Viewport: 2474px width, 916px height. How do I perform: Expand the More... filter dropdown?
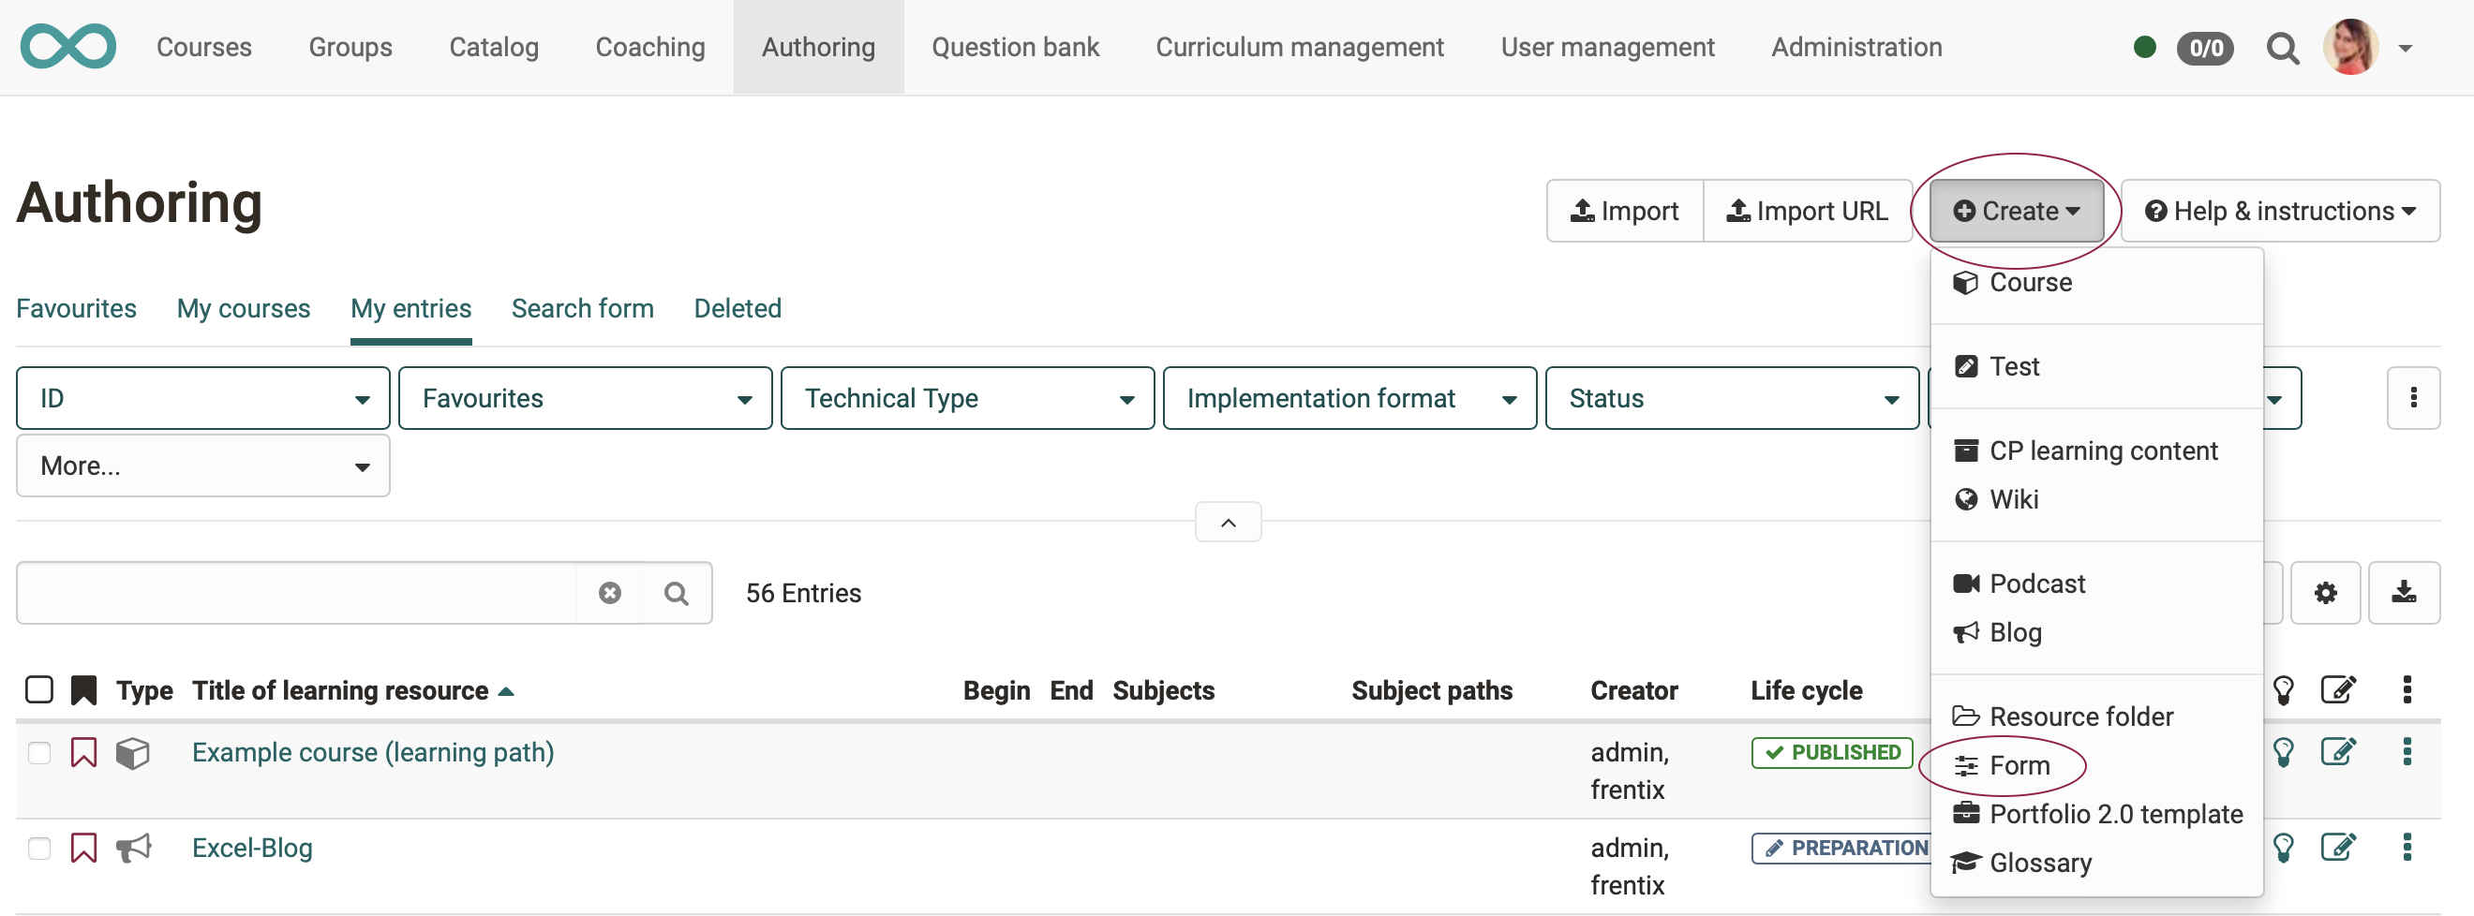click(x=201, y=465)
